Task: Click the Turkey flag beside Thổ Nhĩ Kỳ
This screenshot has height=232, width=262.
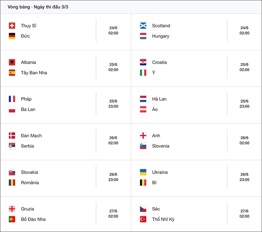Action: tap(143, 219)
